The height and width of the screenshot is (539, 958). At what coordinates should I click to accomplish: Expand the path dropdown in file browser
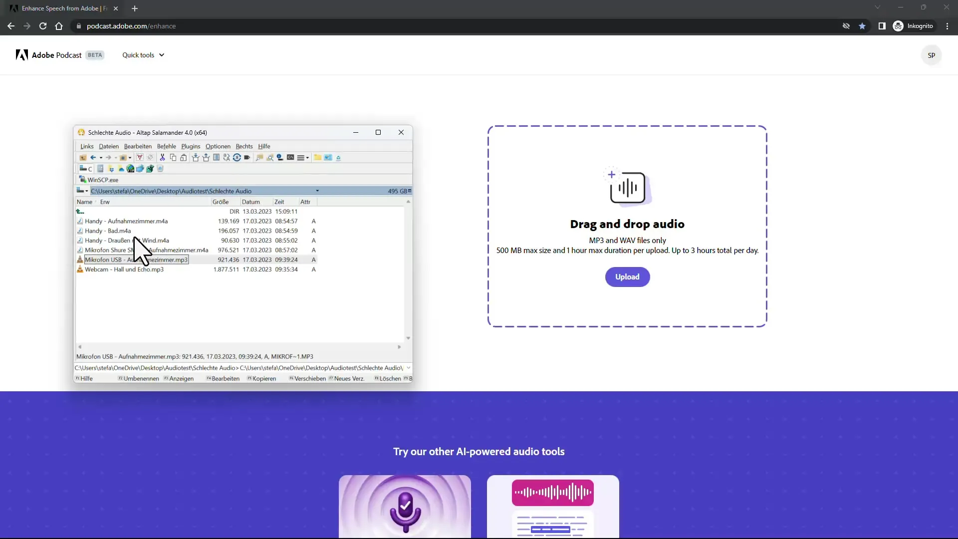(317, 191)
